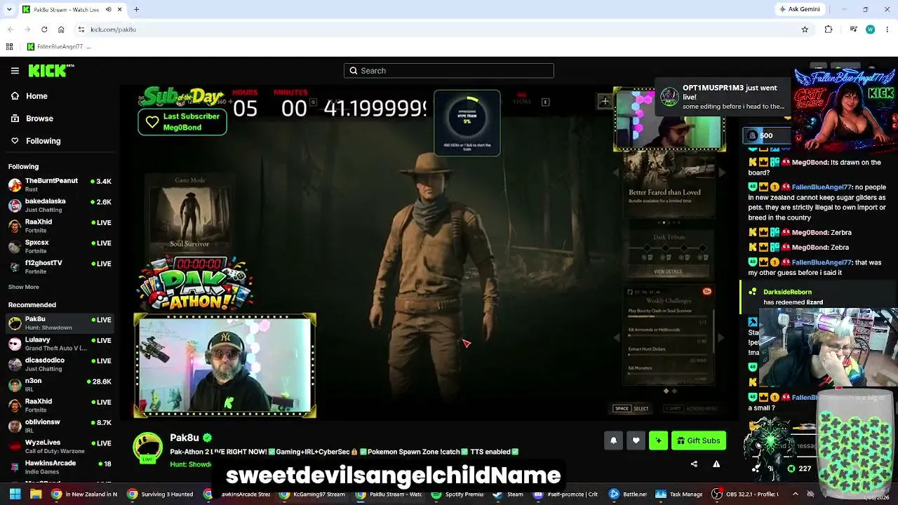The width and height of the screenshot is (898, 505).
Task: Click the browser back arrow
Action: (11, 29)
